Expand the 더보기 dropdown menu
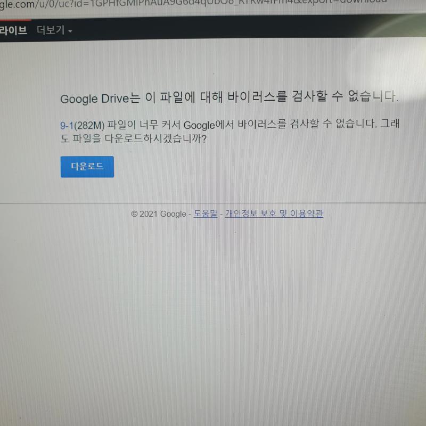The image size is (426, 426). 54,30
